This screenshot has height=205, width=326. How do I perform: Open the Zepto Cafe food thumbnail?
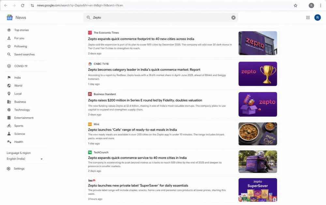click(258, 134)
